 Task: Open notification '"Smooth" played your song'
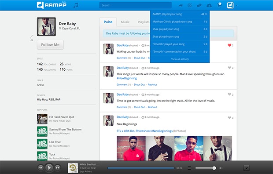pos(180,44)
